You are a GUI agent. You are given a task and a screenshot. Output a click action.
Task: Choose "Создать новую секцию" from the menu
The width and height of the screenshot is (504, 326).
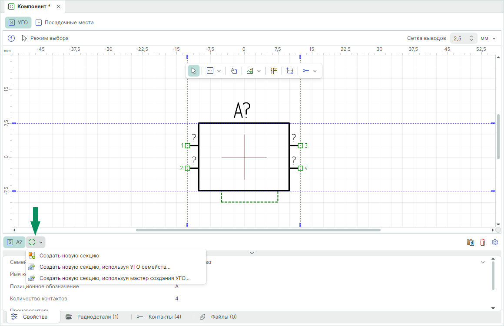(x=69, y=256)
